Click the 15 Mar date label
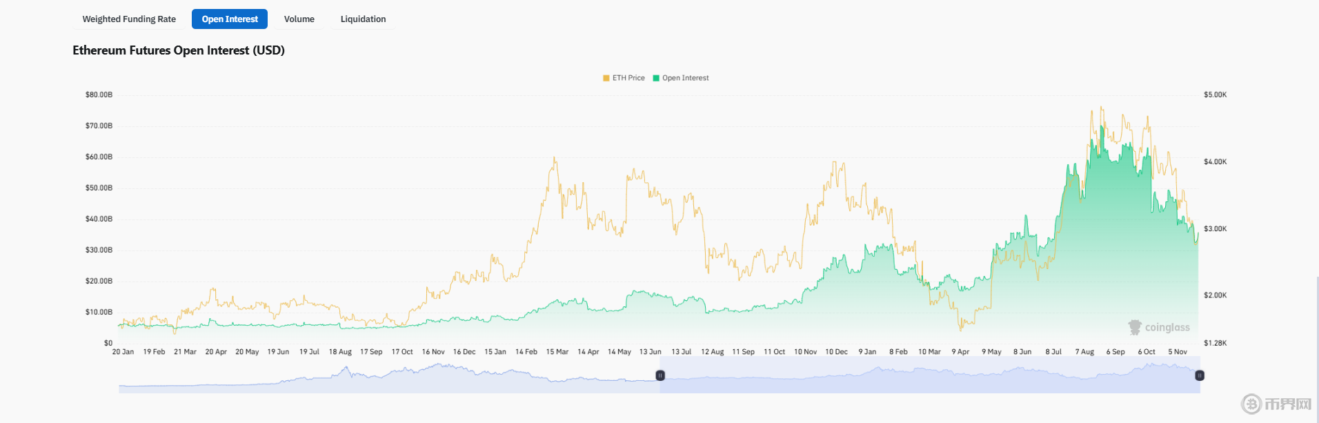 point(557,352)
